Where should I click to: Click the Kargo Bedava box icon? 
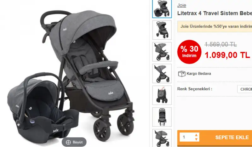click(x=182, y=74)
